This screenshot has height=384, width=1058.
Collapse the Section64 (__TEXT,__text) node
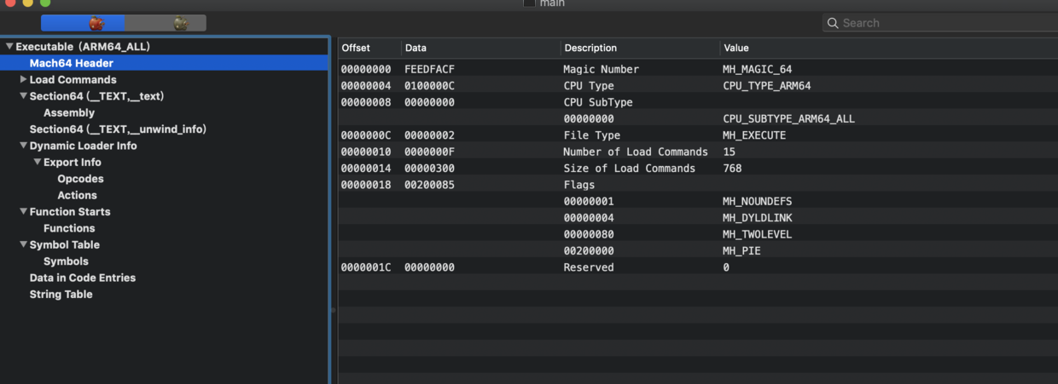[23, 96]
